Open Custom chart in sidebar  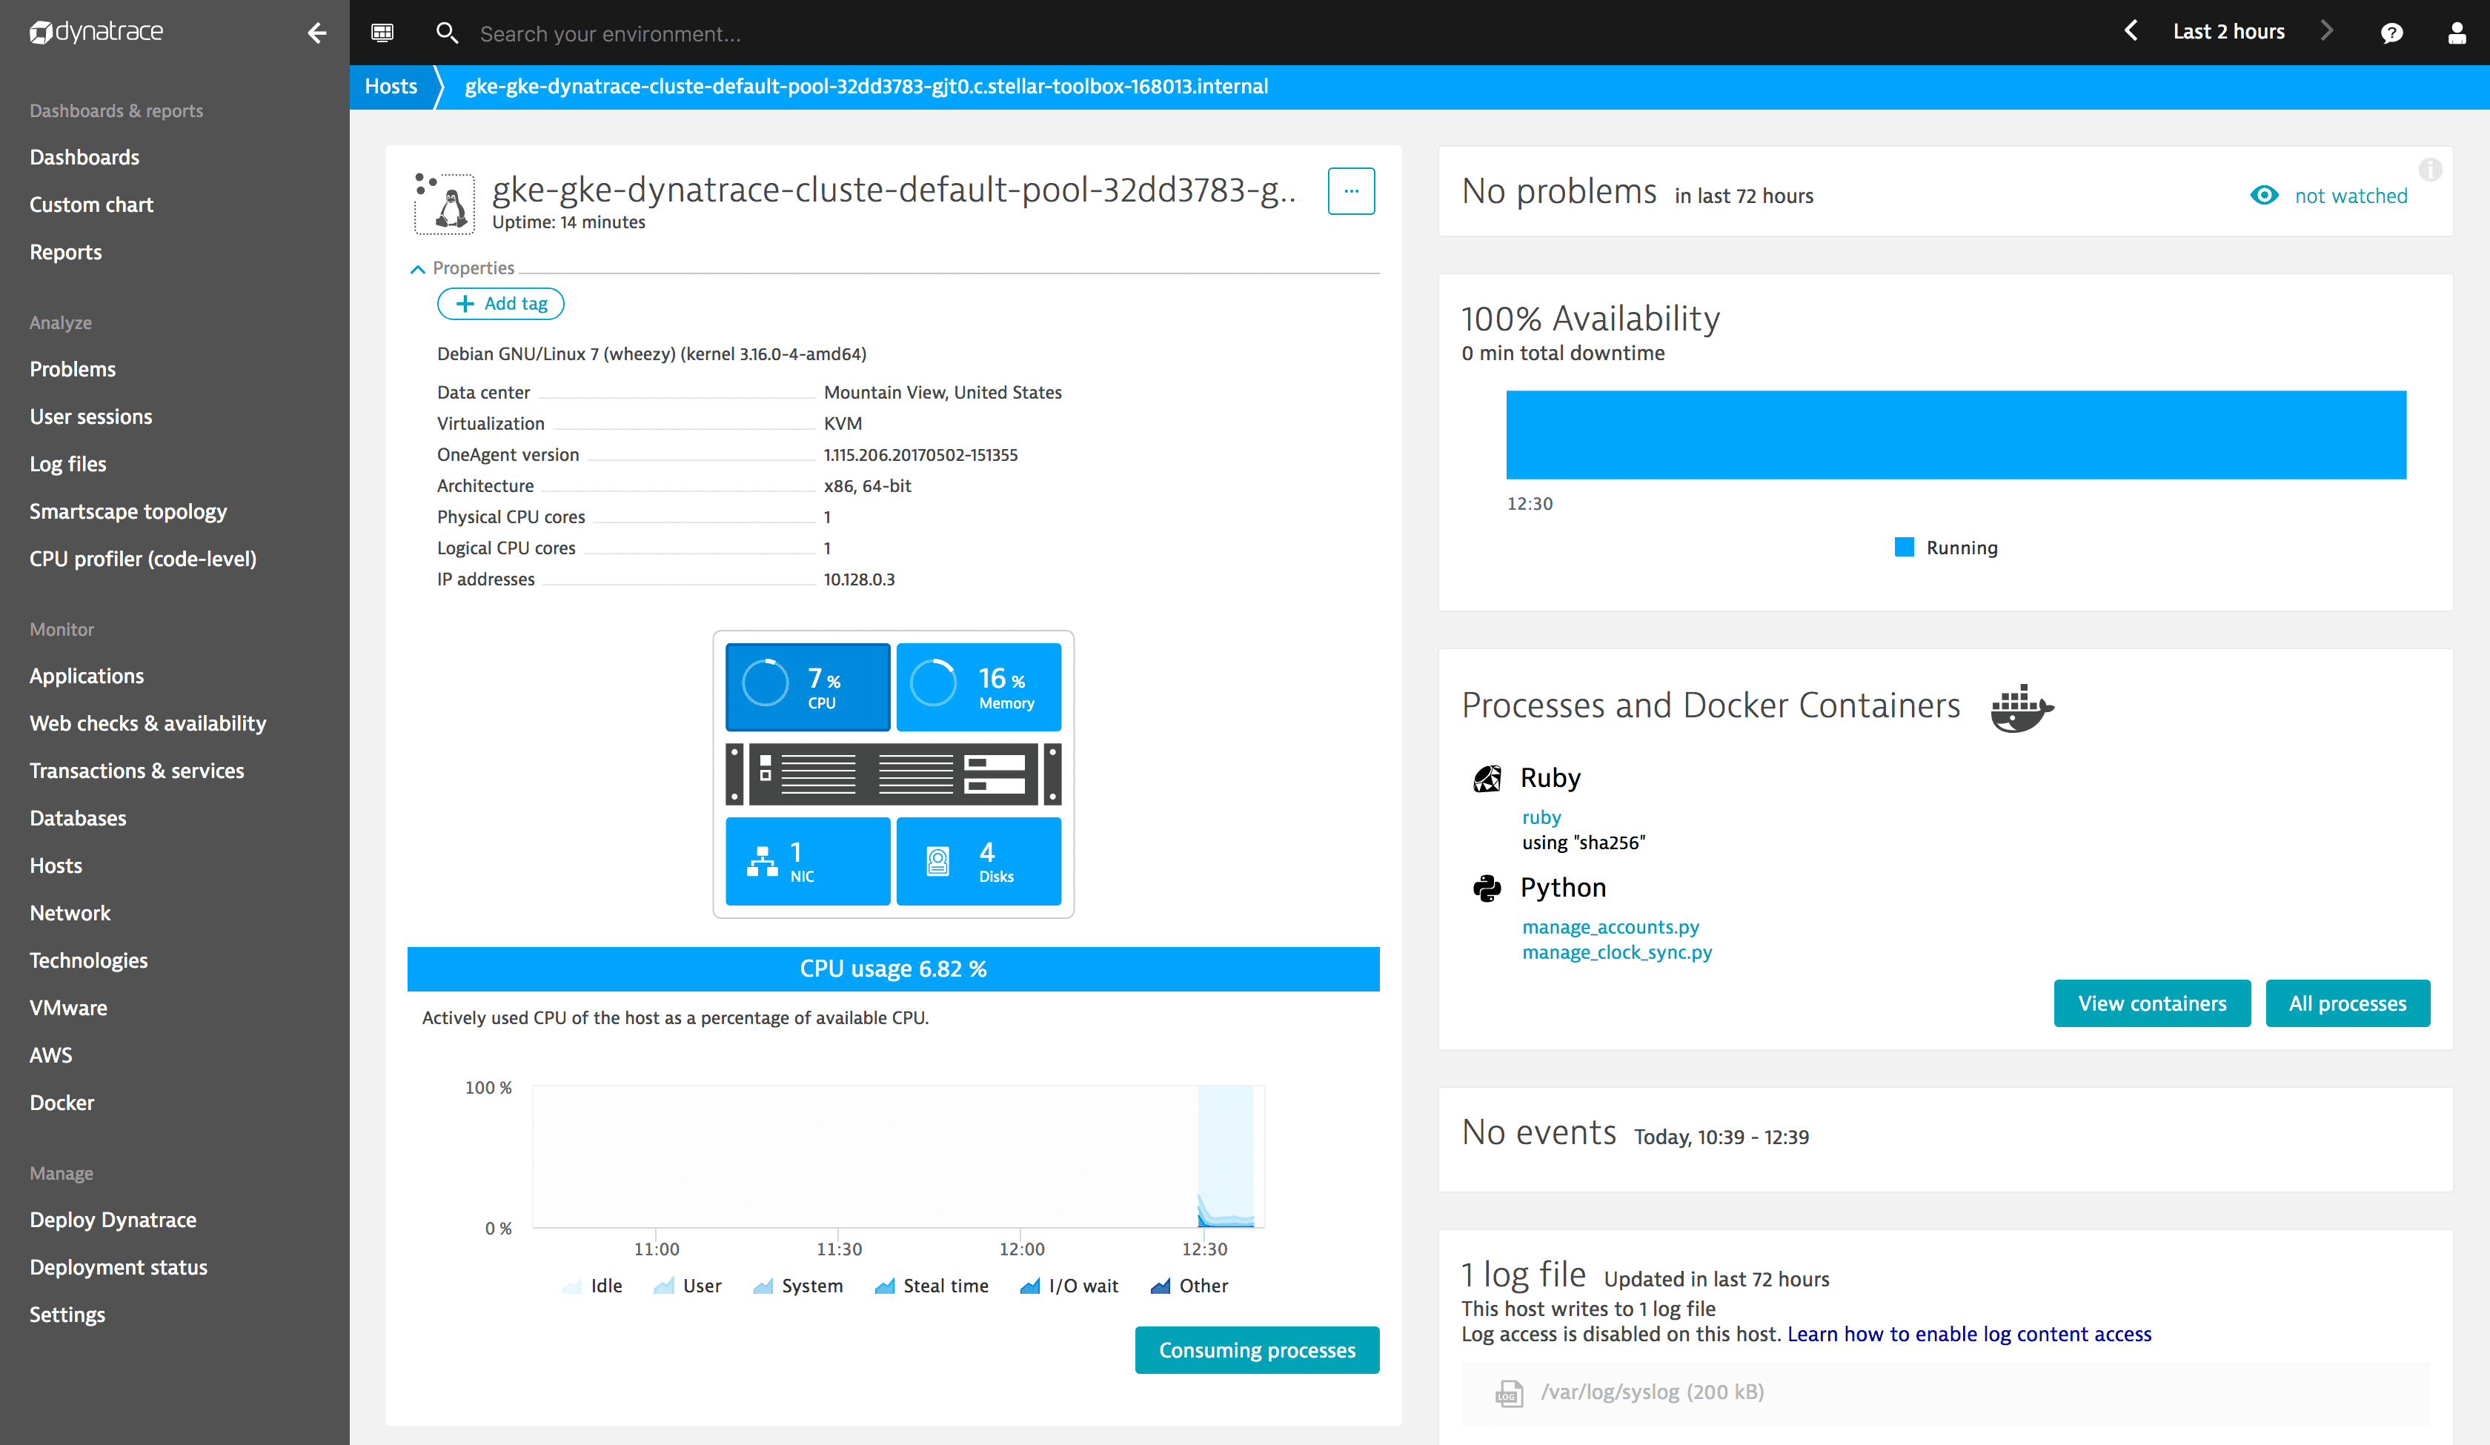(x=91, y=205)
